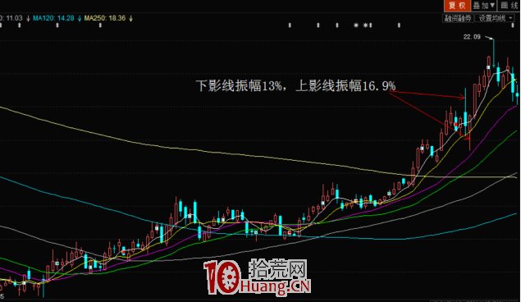The height and width of the screenshot is (302, 521).
Task: Click the down arrow beside MA120 value
Action: click(x=80, y=18)
